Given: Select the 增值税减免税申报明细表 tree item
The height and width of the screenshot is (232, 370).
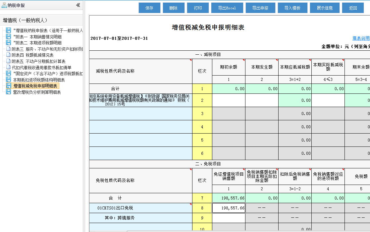Looking at the screenshot, I should tap(35, 86).
